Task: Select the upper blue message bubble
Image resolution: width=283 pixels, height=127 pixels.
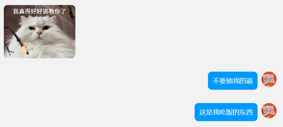Action: click(x=233, y=81)
